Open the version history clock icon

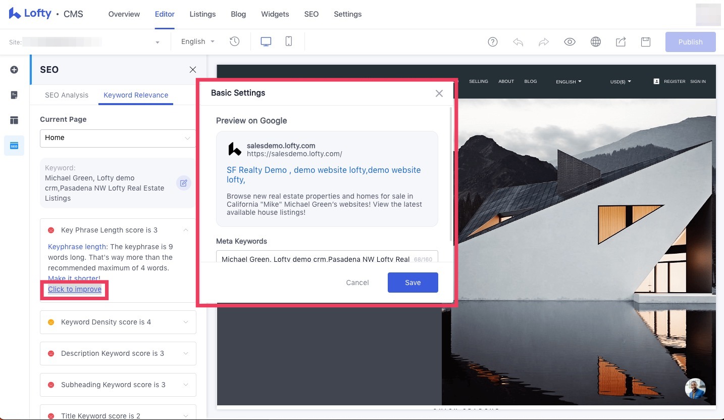tap(234, 41)
